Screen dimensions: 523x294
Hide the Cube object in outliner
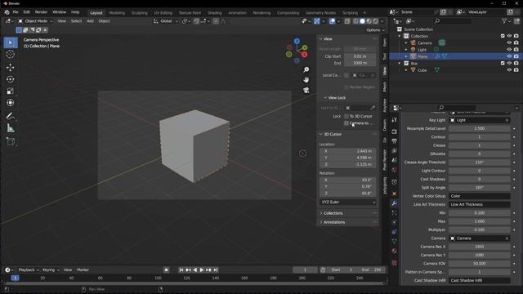[509, 70]
